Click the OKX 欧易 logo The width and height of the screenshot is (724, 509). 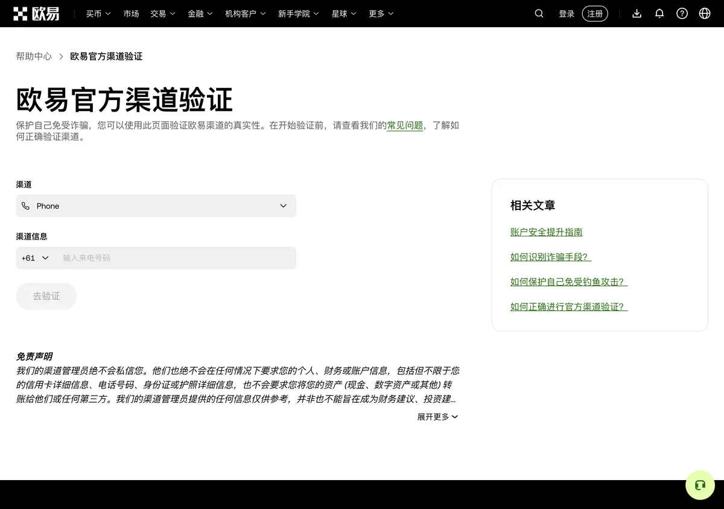(x=37, y=13)
